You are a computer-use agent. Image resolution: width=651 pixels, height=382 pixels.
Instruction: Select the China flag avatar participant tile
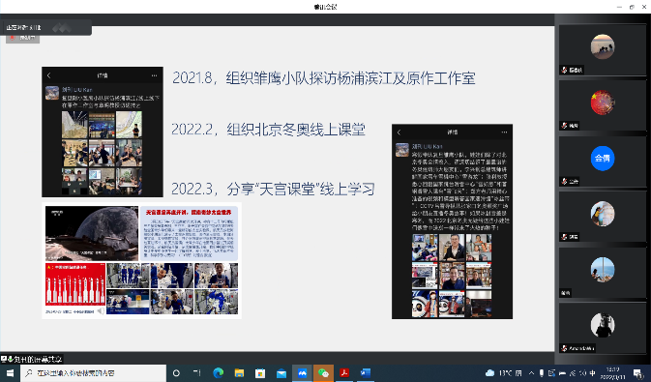pyautogui.click(x=603, y=105)
